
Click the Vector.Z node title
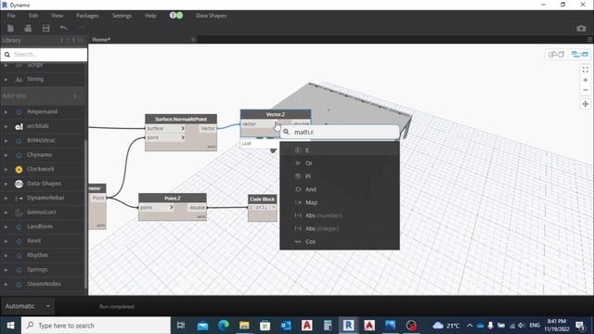(276, 114)
